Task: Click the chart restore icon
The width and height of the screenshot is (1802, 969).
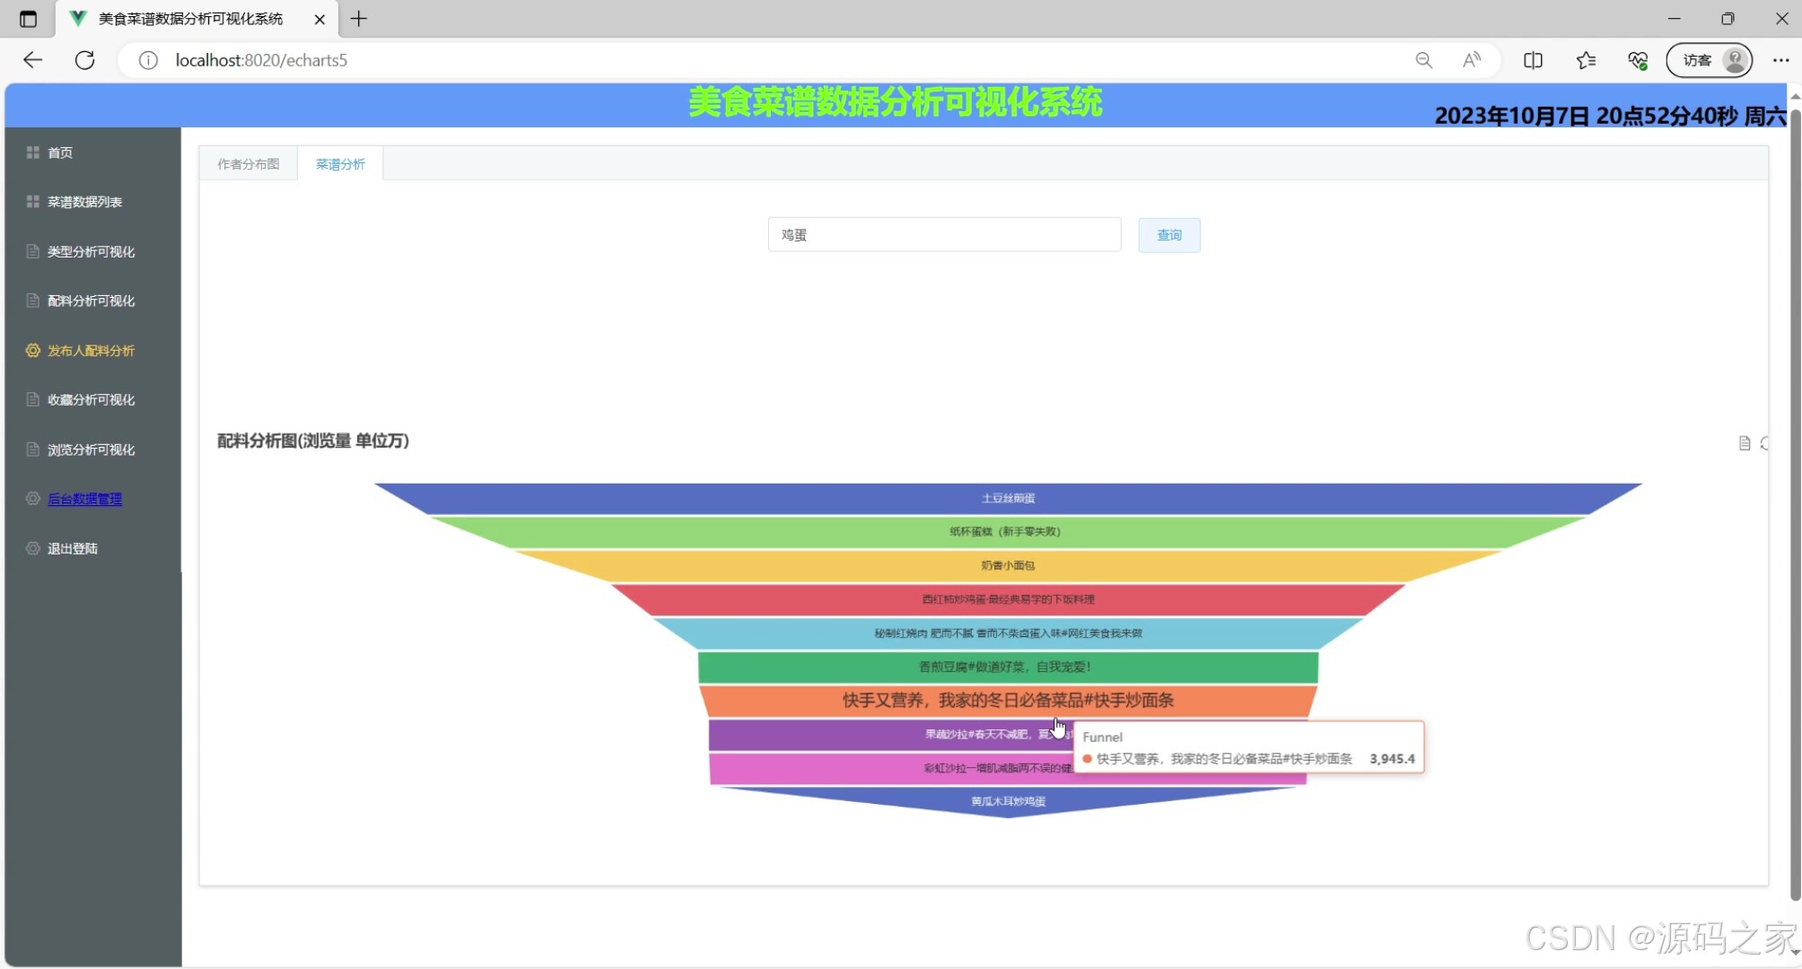Action: tap(1764, 443)
